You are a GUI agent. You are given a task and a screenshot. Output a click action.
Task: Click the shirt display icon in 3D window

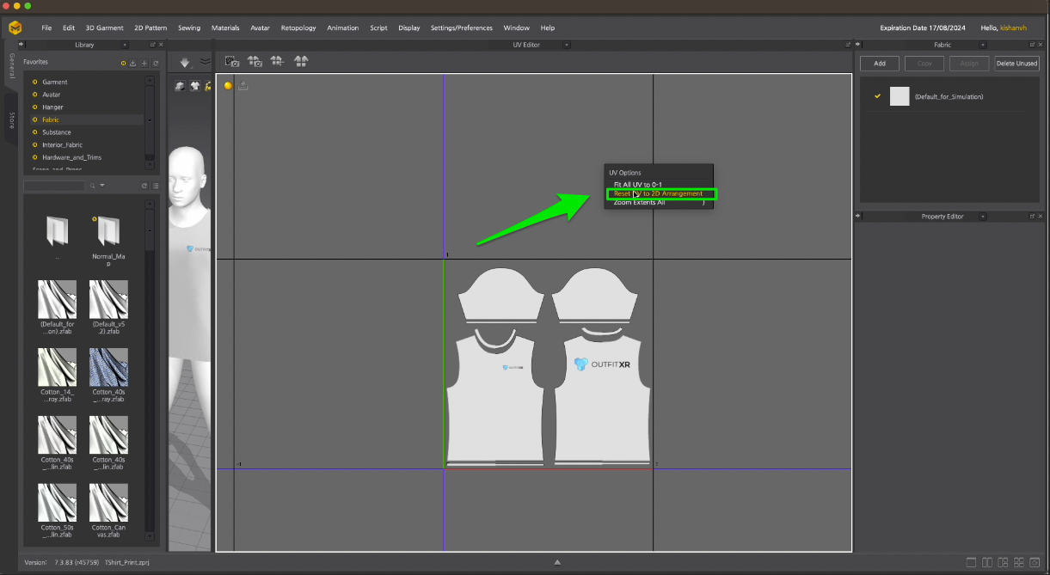coord(195,85)
